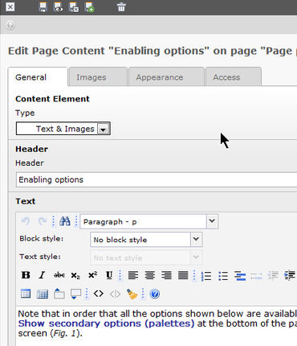
Task: Open the Paragraph - p format dropdown
Action: 149,221
